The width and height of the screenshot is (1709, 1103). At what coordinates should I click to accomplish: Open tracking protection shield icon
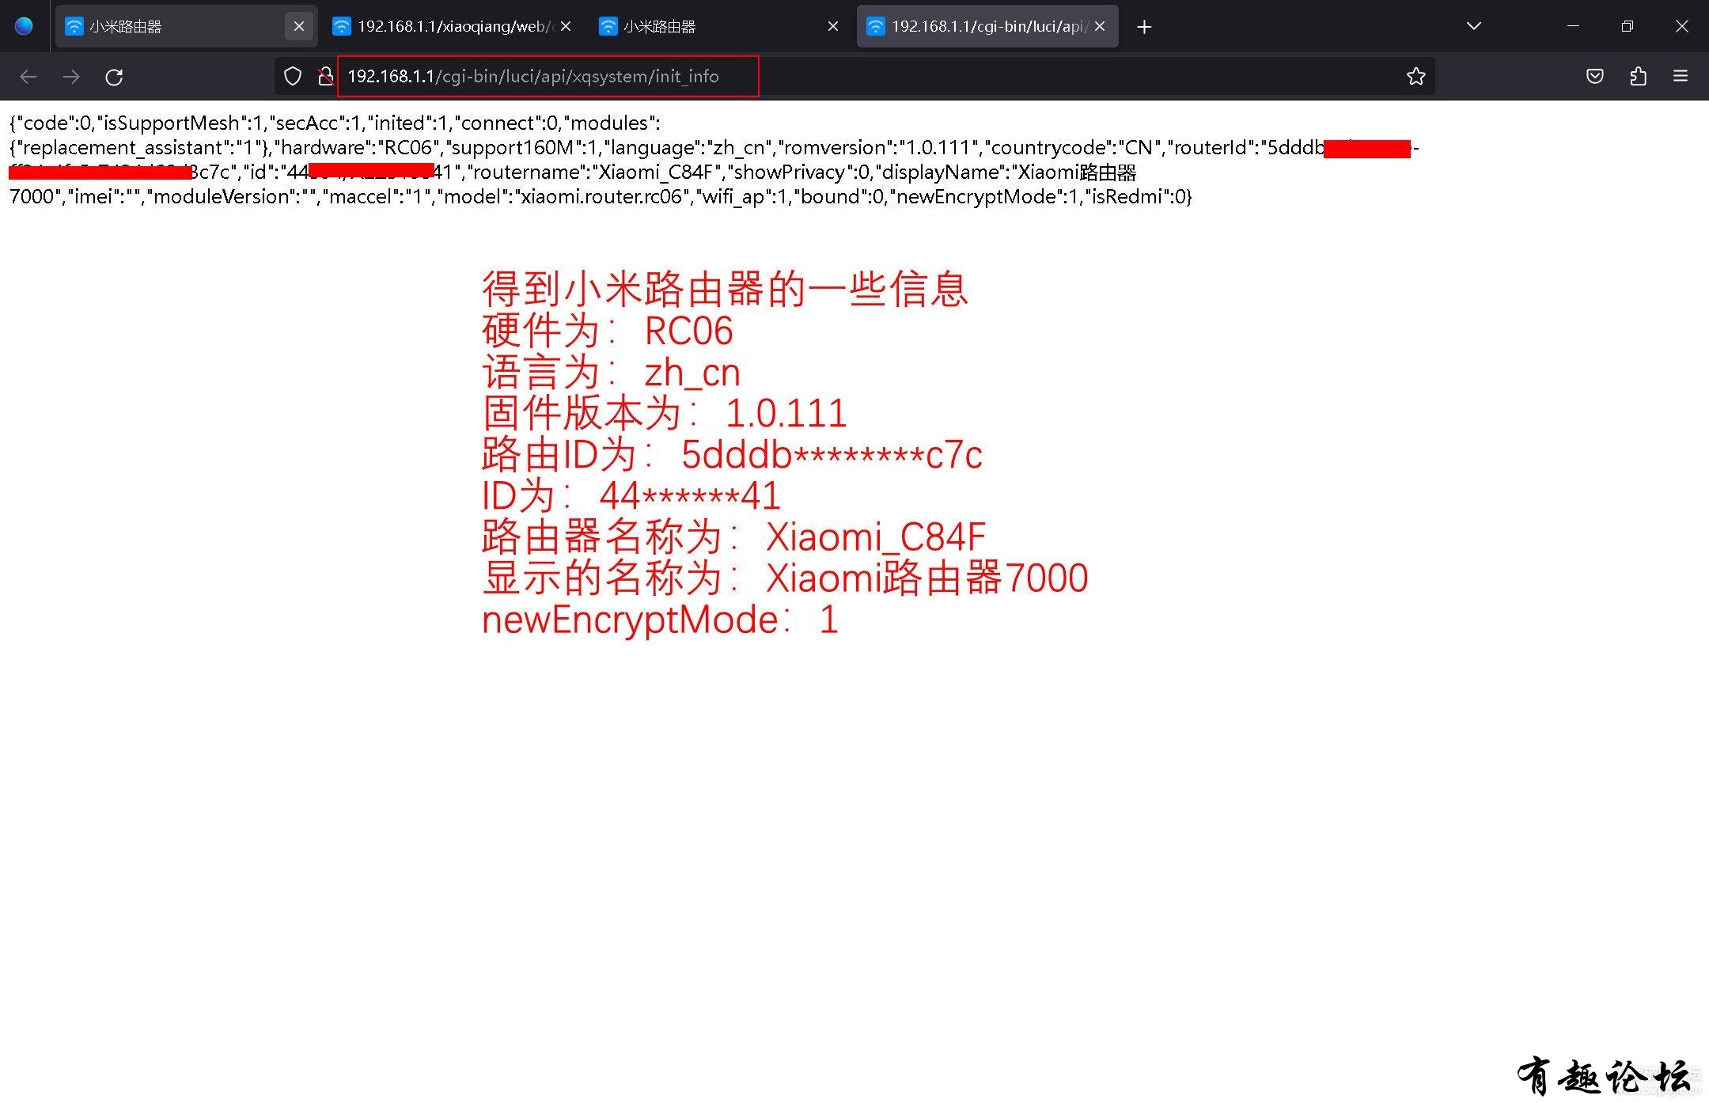293,76
